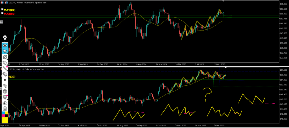
Task: Click the monitor screen icon above the camera
Action: (x=5, y=97)
